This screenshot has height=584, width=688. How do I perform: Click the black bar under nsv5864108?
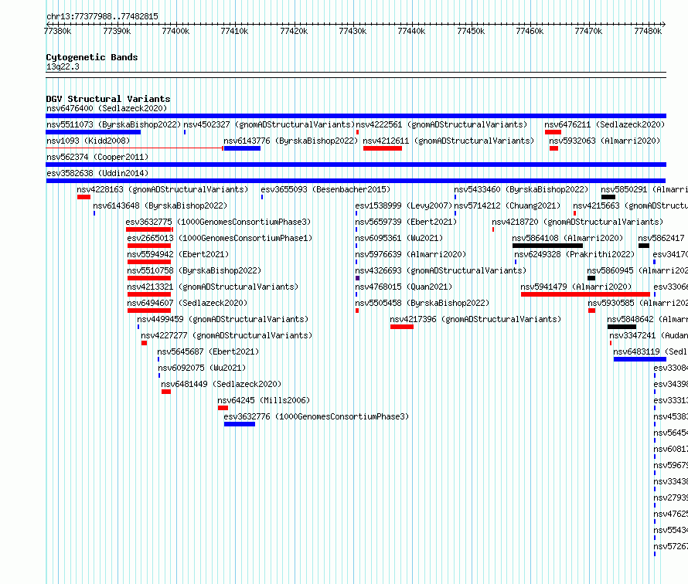pyautogui.click(x=547, y=246)
